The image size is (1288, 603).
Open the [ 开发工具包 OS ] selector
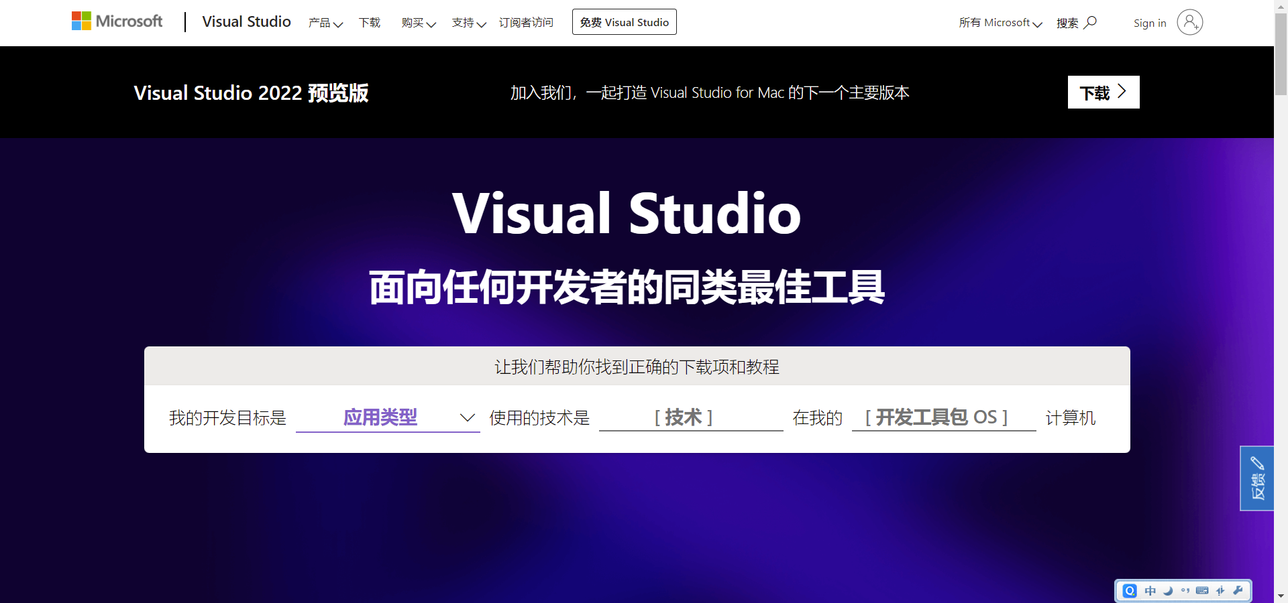944,418
